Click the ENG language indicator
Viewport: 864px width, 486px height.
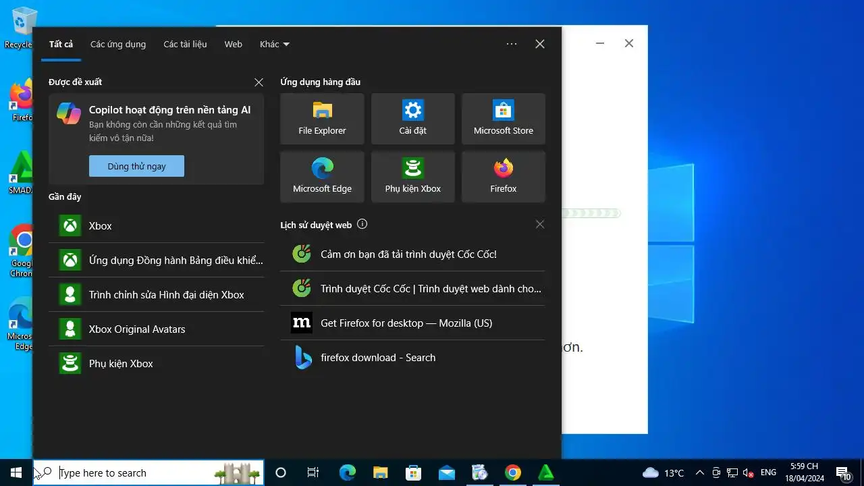click(x=768, y=473)
